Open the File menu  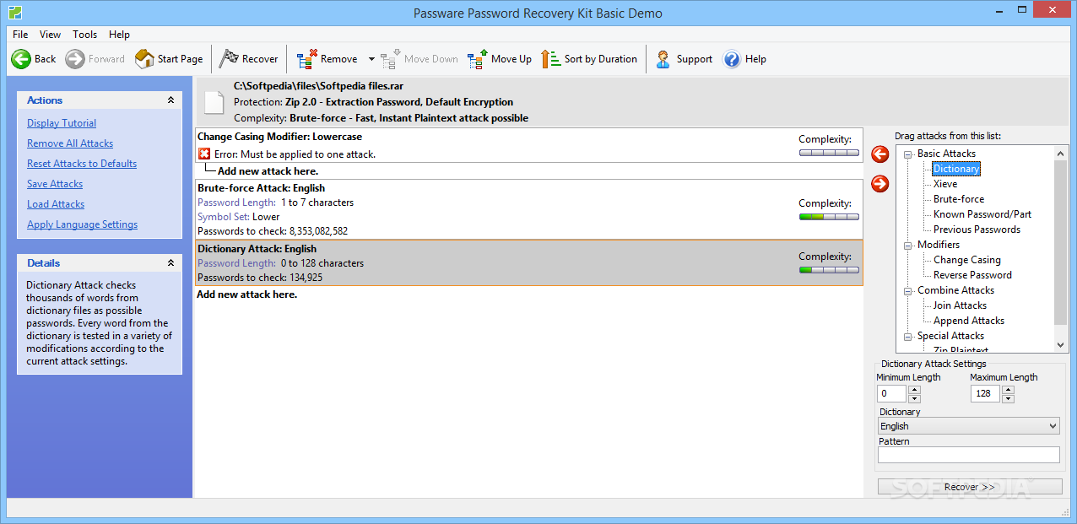20,35
